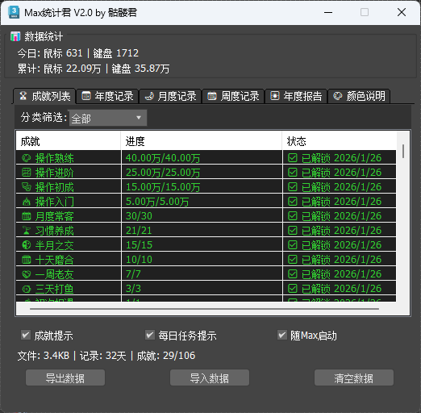Click the 清空数据 button
The image size is (421, 413).
click(354, 378)
